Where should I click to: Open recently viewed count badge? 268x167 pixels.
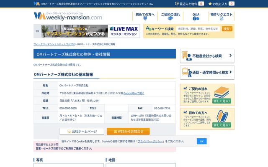pos(201,4)
